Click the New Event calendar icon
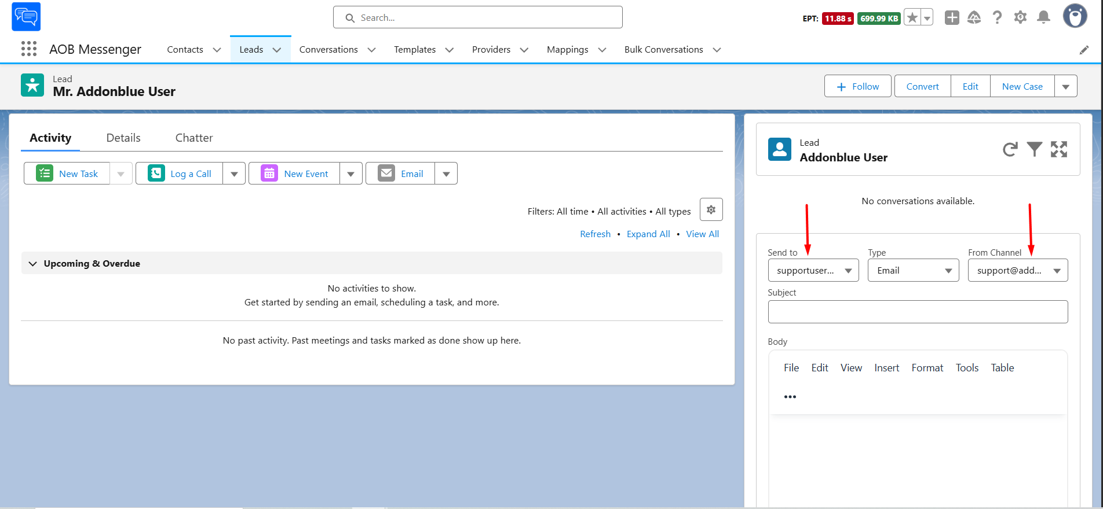The image size is (1103, 509). point(269,174)
